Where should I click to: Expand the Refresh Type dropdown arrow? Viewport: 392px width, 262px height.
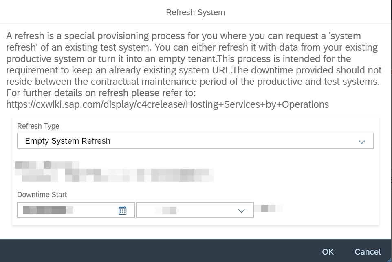362,142
